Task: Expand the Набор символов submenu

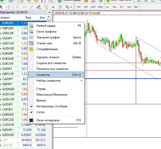Action: [56, 81]
